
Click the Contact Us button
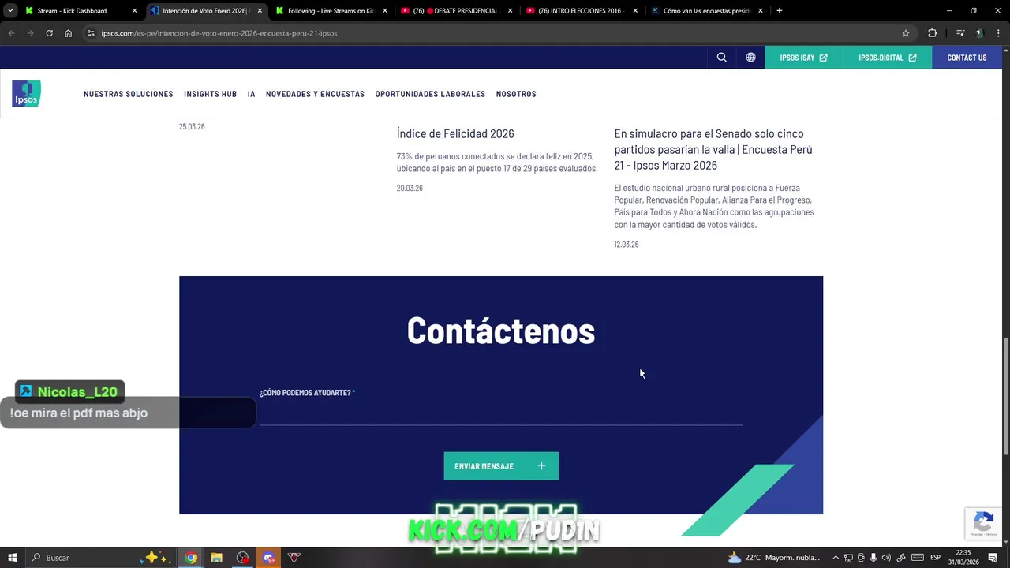point(967,58)
